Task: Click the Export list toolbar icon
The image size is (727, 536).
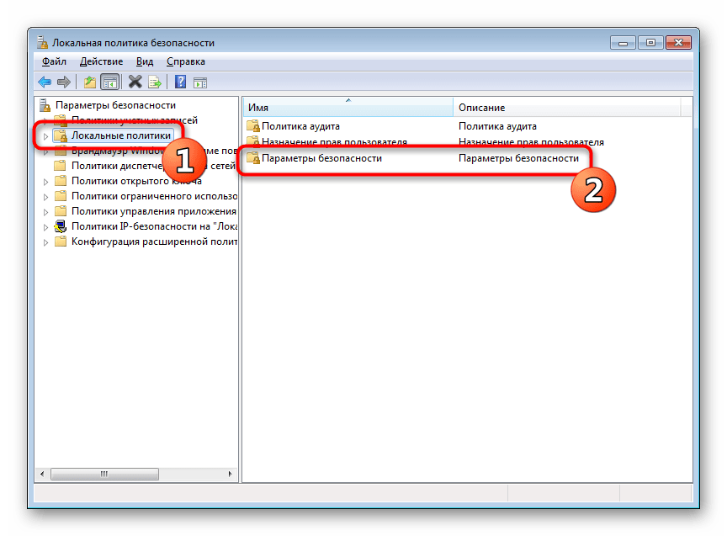Action: (x=155, y=82)
